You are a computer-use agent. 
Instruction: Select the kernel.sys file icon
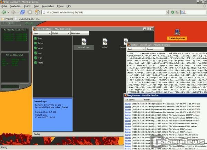(x=84, y=44)
